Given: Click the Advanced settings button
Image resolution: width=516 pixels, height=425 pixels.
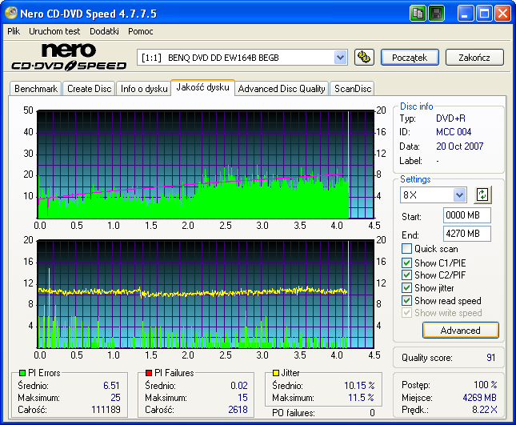Looking at the screenshot, I should [x=460, y=330].
